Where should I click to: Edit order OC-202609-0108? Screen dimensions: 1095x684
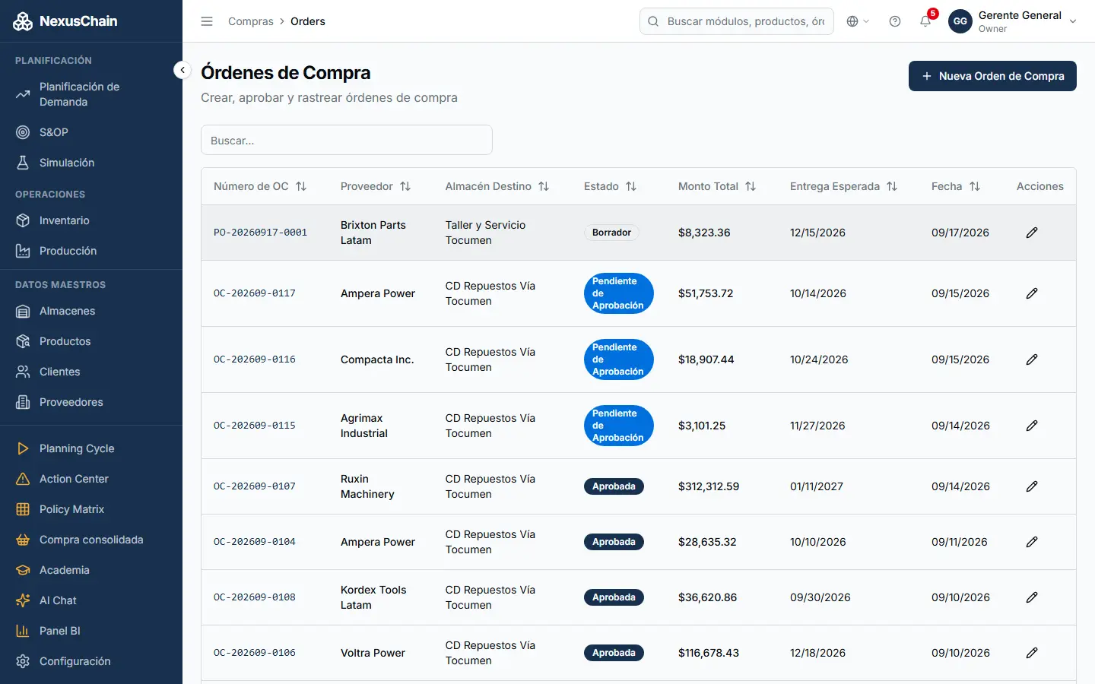tap(1032, 597)
